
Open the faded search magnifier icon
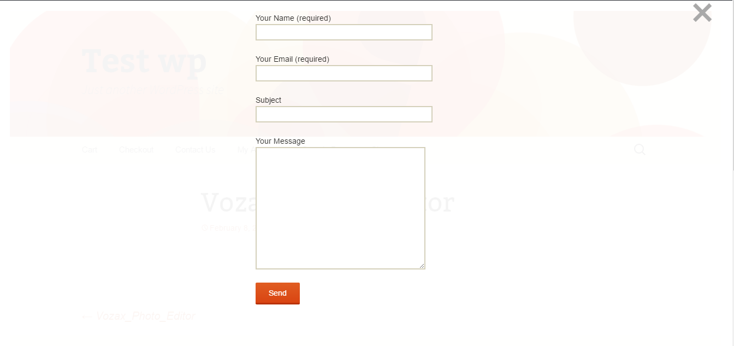(x=640, y=149)
